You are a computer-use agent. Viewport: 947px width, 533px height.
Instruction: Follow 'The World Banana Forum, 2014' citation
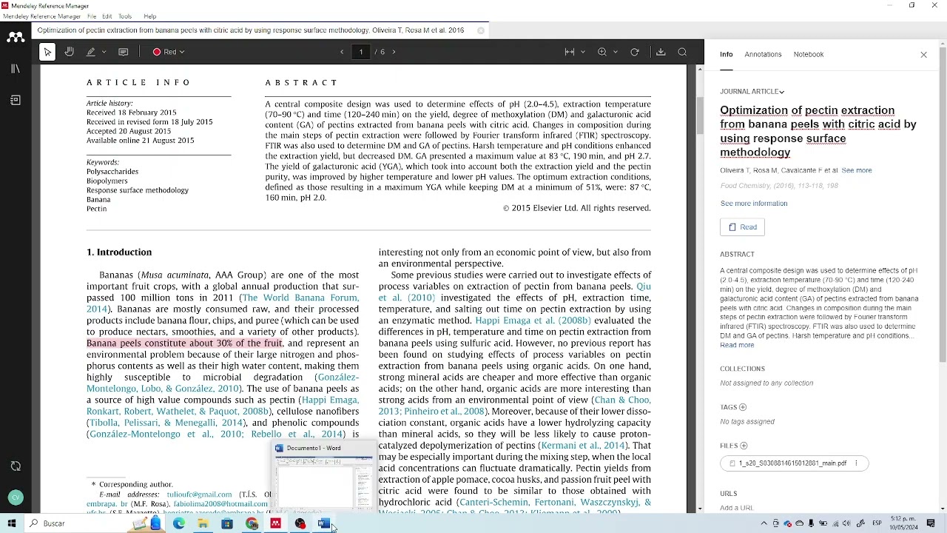click(x=223, y=303)
